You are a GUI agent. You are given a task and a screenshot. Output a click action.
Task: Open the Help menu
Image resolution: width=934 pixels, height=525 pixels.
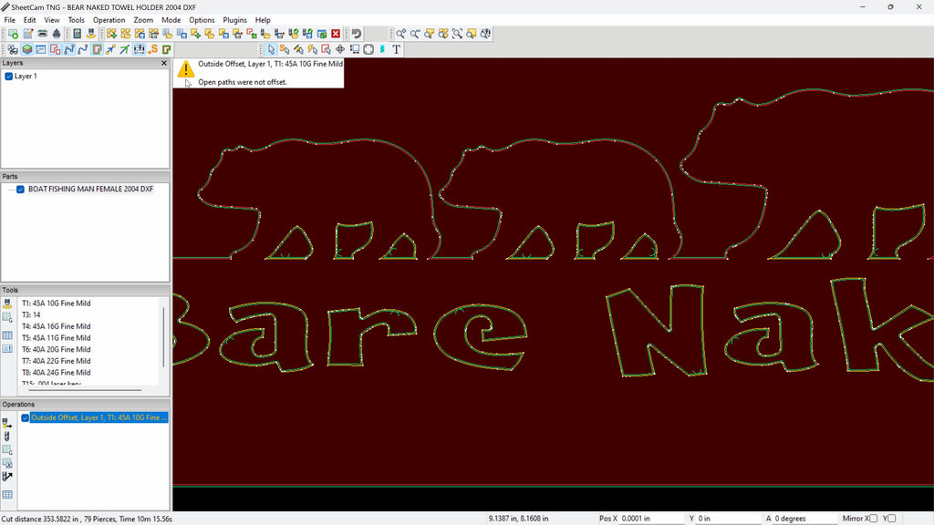(x=263, y=20)
